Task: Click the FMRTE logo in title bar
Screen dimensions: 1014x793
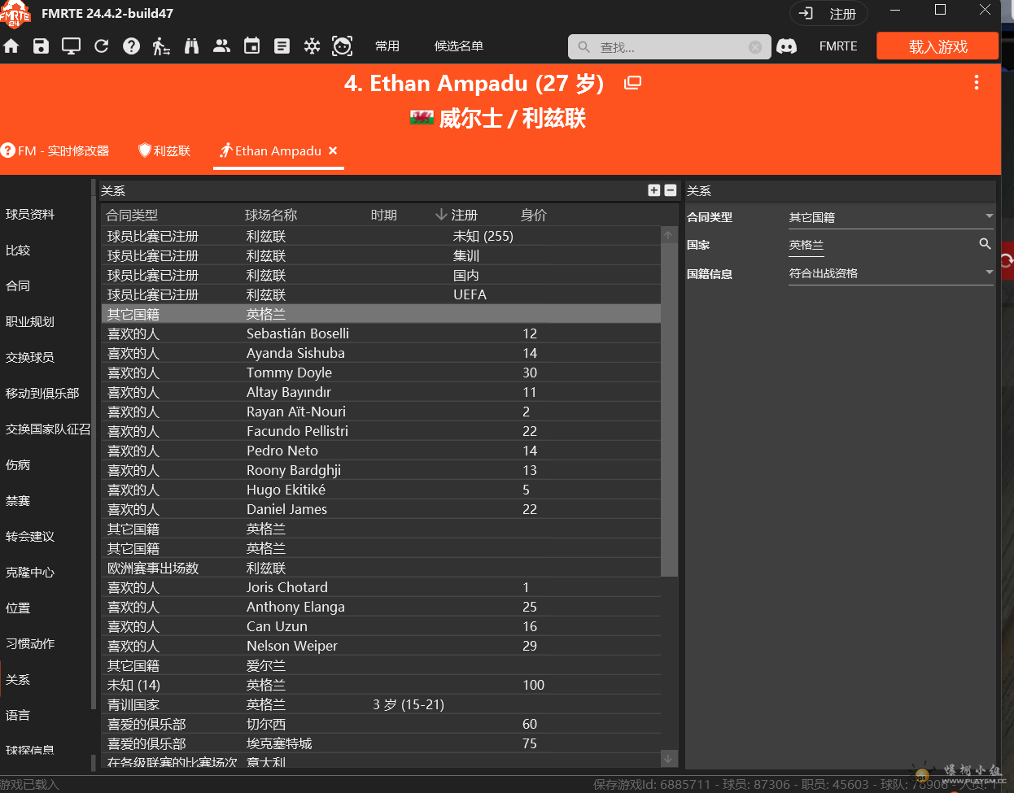Action: [x=15, y=14]
